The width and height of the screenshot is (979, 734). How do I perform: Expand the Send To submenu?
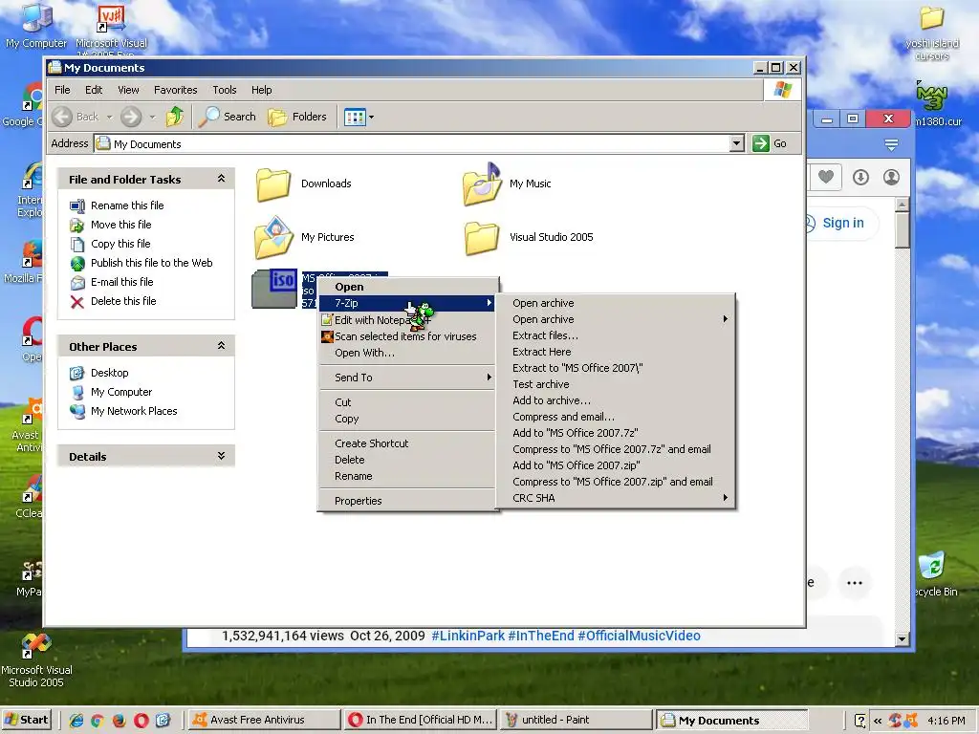406,377
